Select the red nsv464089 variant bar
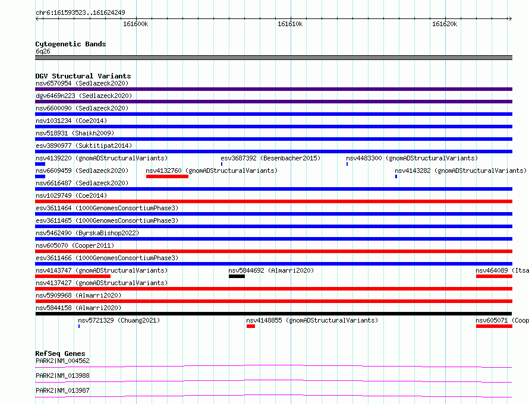Image resolution: width=529 pixels, height=404 pixels. (494, 276)
